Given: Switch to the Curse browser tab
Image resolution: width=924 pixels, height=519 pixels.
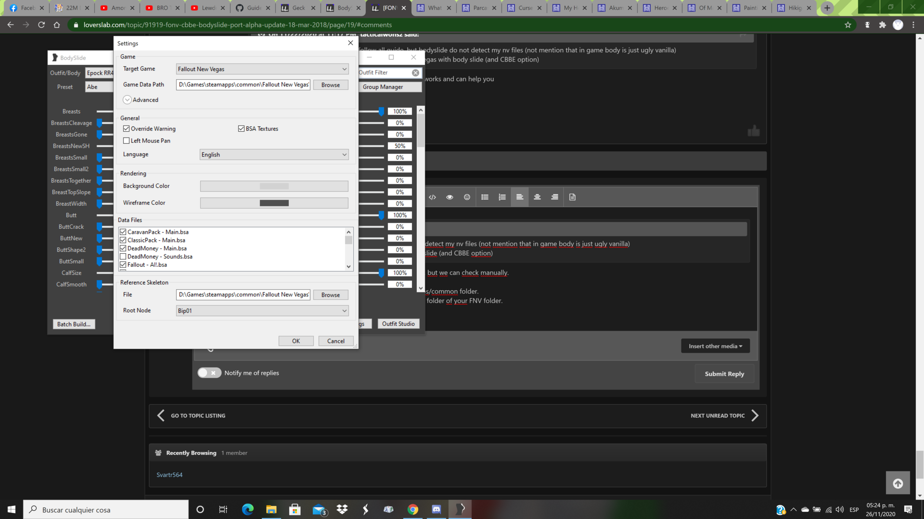Looking at the screenshot, I should (x=524, y=8).
